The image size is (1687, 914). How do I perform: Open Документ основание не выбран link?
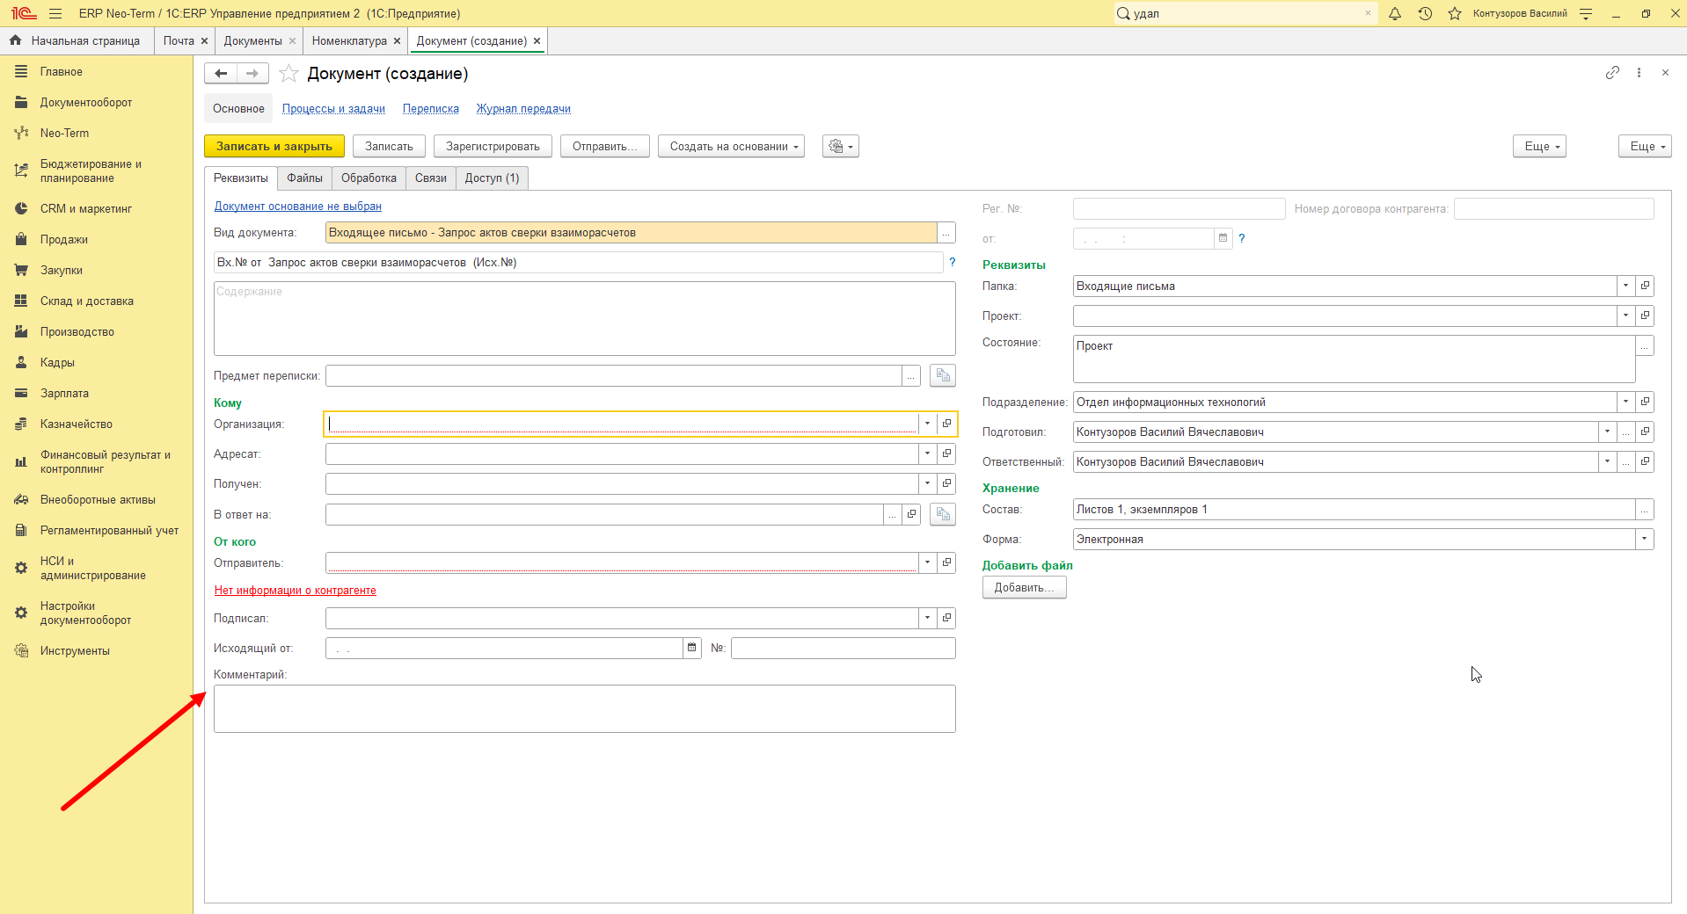coord(298,206)
